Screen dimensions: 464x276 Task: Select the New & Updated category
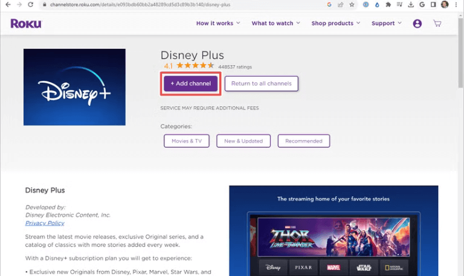[x=243, y=141]
